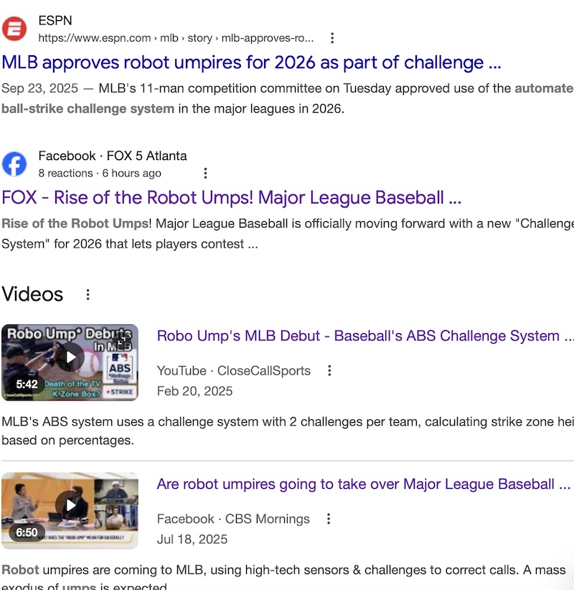Click the Facebook logo icon

coord(14,164)
